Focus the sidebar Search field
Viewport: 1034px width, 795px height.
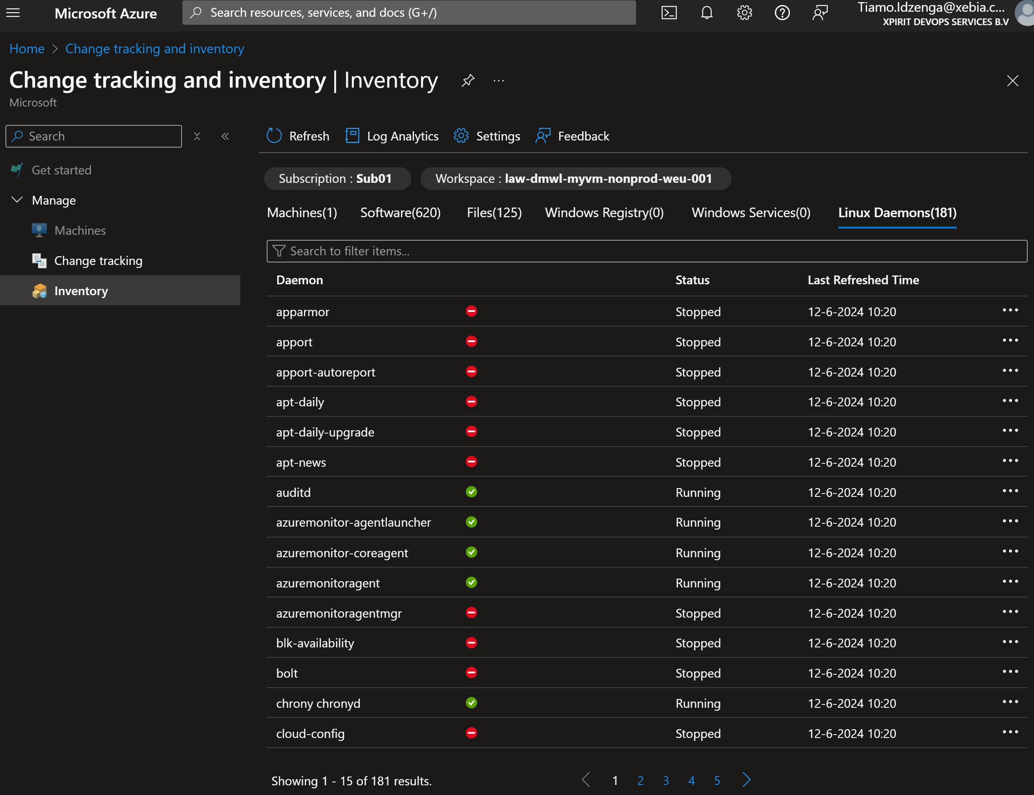click(x=94, y=136)
